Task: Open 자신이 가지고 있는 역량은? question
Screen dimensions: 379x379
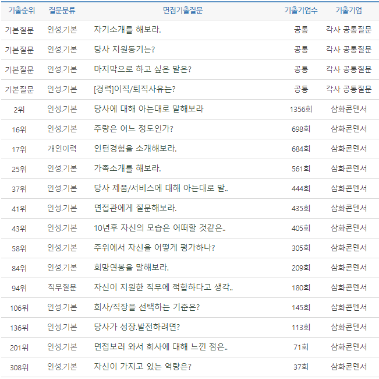Action: (143, 367)
